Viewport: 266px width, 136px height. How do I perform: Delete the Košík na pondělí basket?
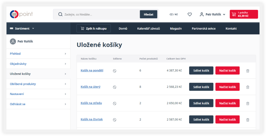tap(248, 71)
